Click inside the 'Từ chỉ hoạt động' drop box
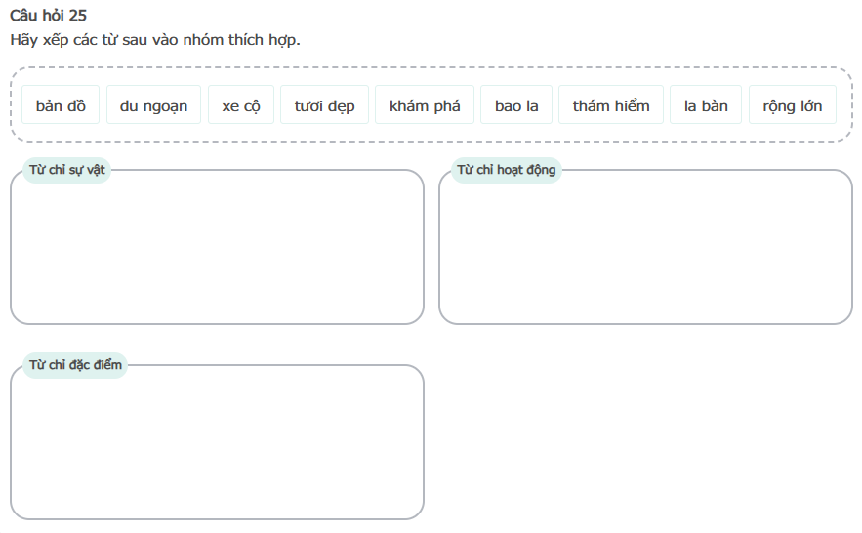The image size is (862, 533). click(x=645, y=252)
